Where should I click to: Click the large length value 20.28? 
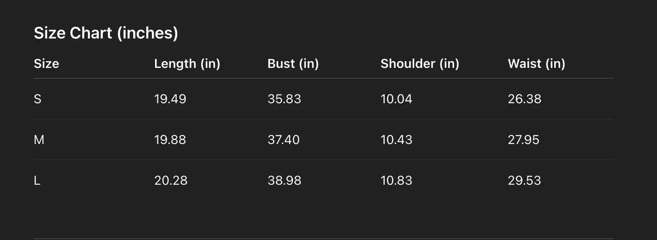(171, 180)
